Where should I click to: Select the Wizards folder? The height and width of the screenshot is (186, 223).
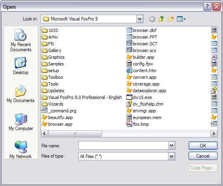click(x=52, y=104)
